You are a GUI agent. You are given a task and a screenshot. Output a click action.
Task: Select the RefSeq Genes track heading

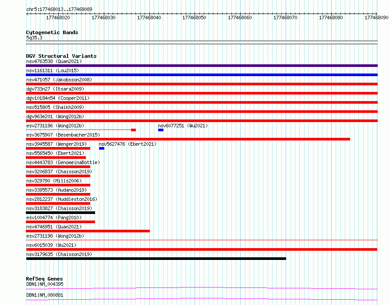coord(44,279)
